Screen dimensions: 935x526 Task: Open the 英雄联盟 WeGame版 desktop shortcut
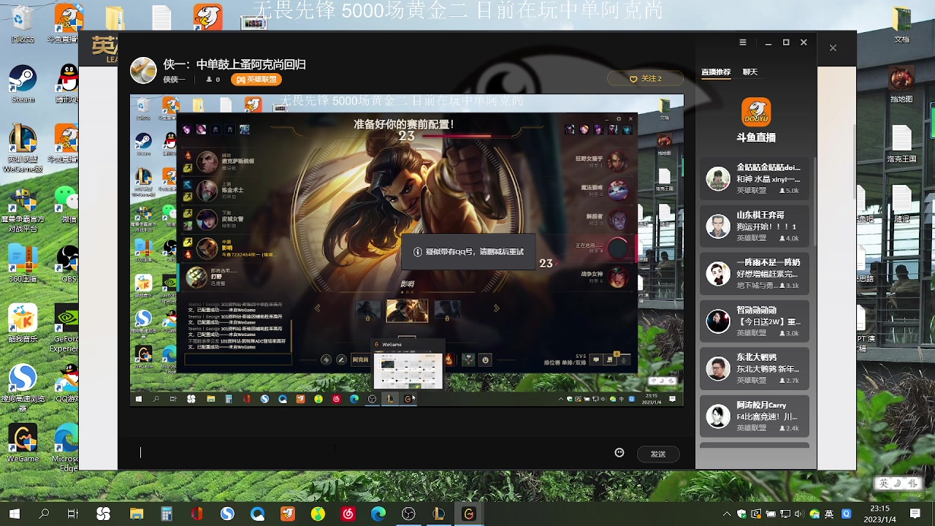click(x=21, y=148)
